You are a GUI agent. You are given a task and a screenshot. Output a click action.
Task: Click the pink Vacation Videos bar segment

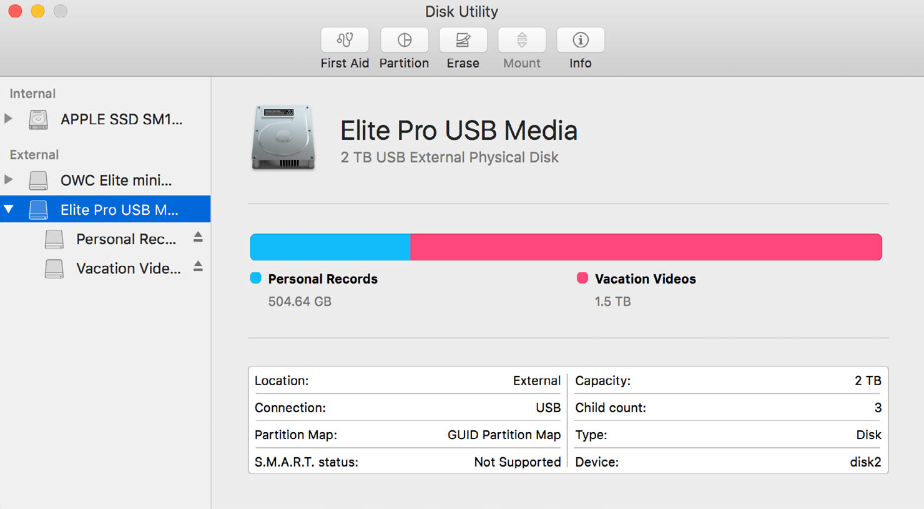[646, 247]
